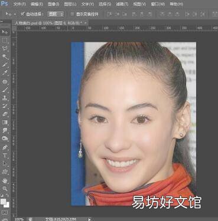The image size is (218, 221).
Task: Toggle the 自动选择 checkbox
Action: click(22, 14)
